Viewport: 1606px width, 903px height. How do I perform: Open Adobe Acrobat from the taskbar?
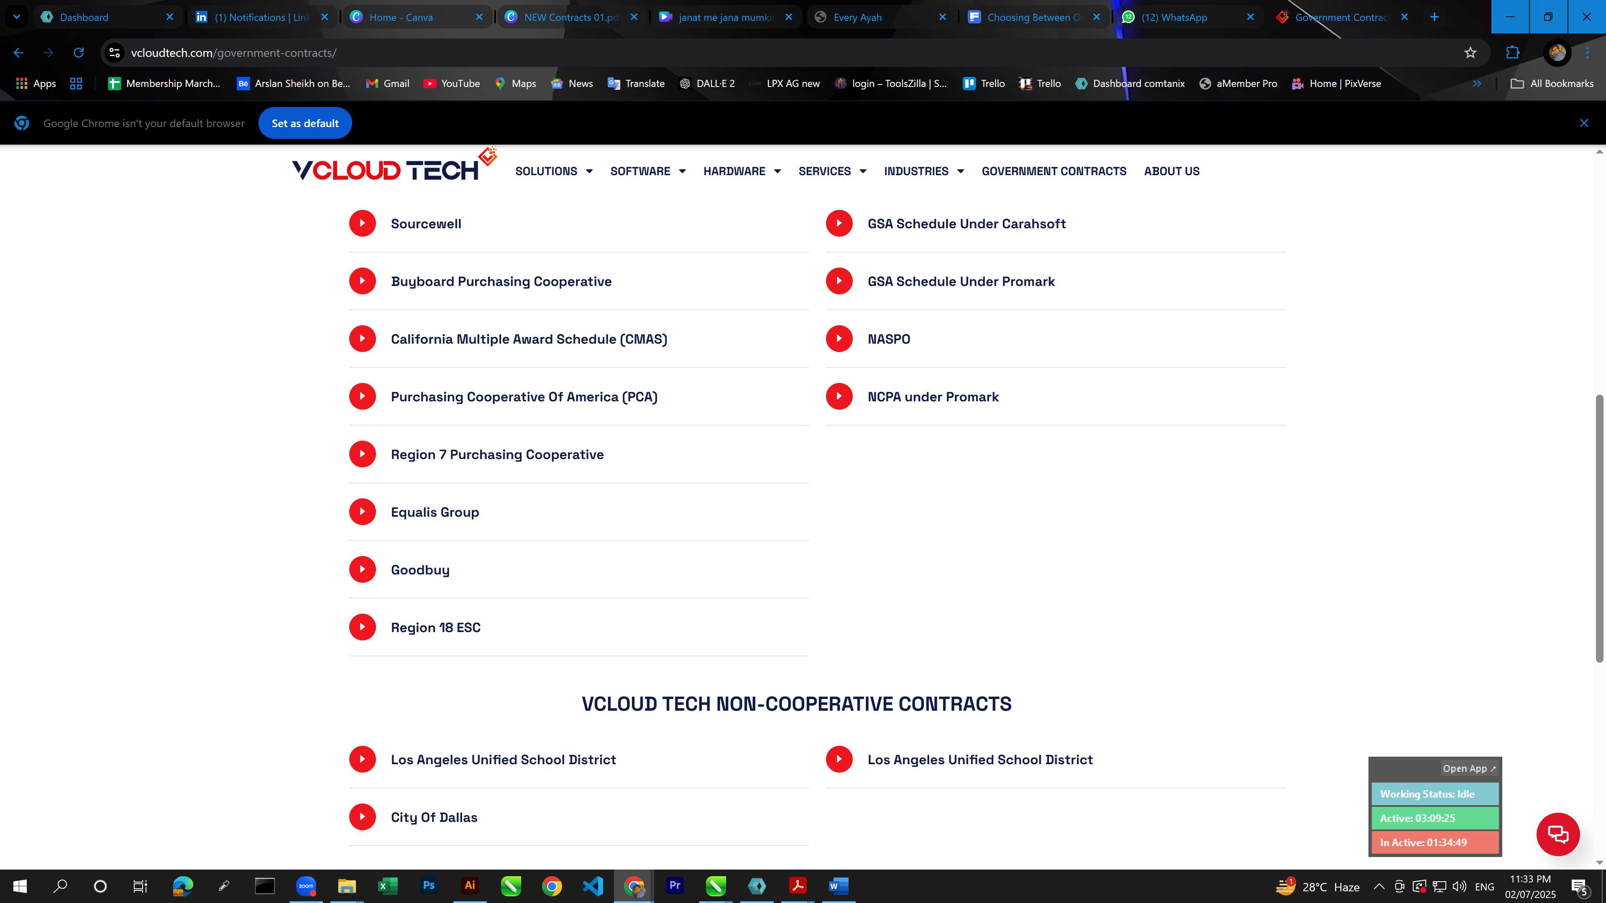(798, 885)
